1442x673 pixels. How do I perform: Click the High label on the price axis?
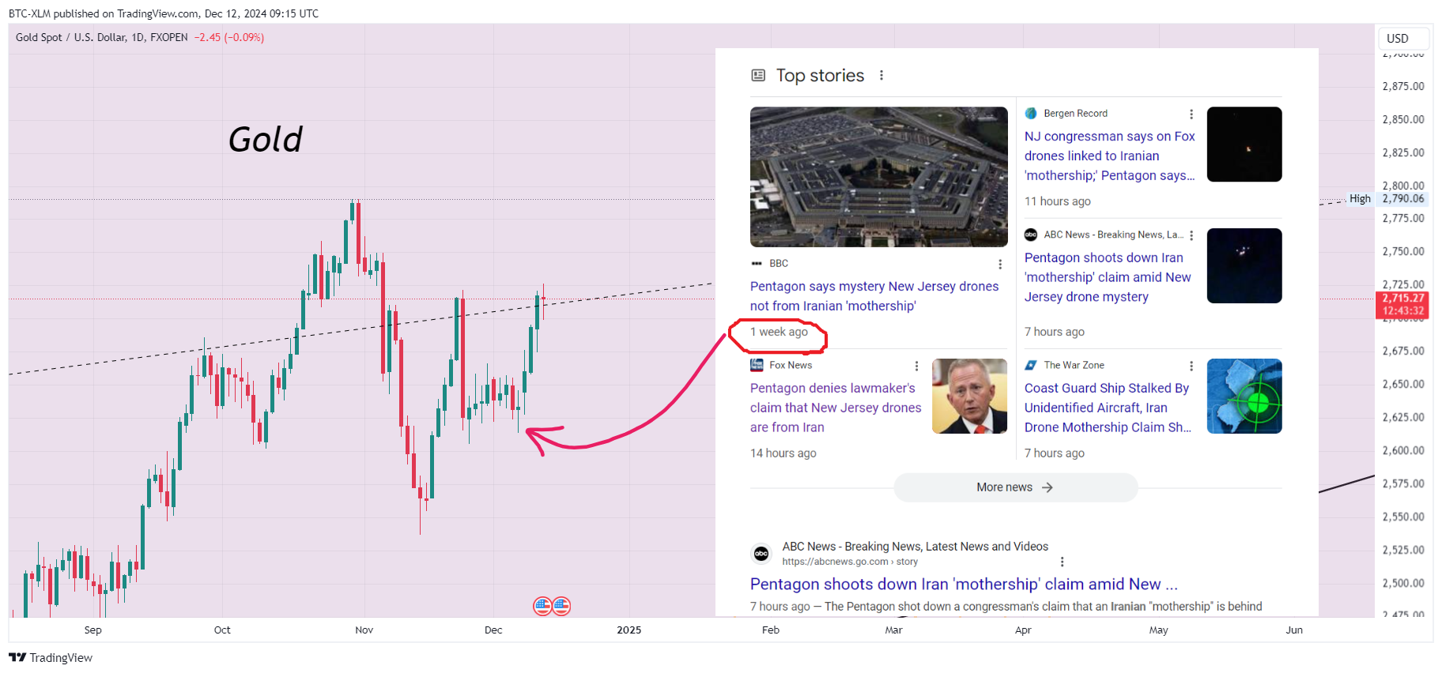[1360, 199]
